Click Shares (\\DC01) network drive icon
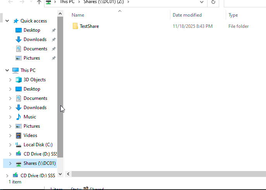266x190 pixels. coord(19,164)
